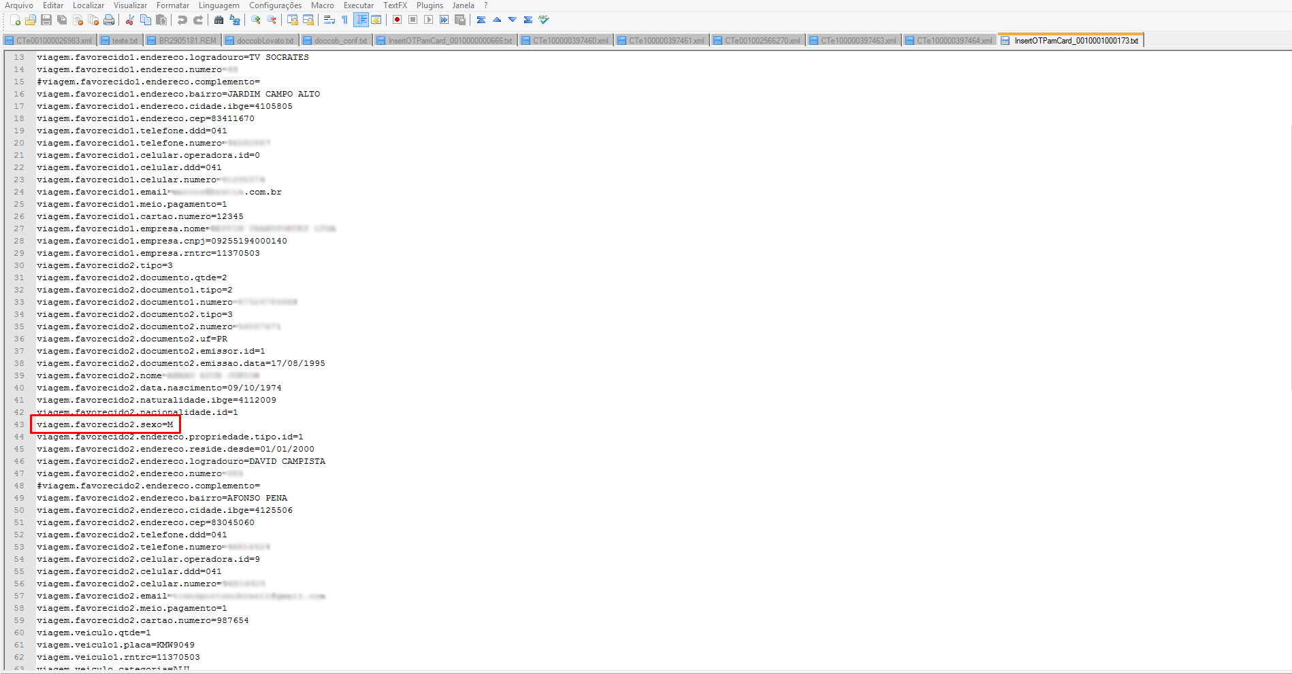The height and width of the screenshot is (674, 1292).
Task: Switch to the CTe100000397463.xml tab
Action: [854, 41]
